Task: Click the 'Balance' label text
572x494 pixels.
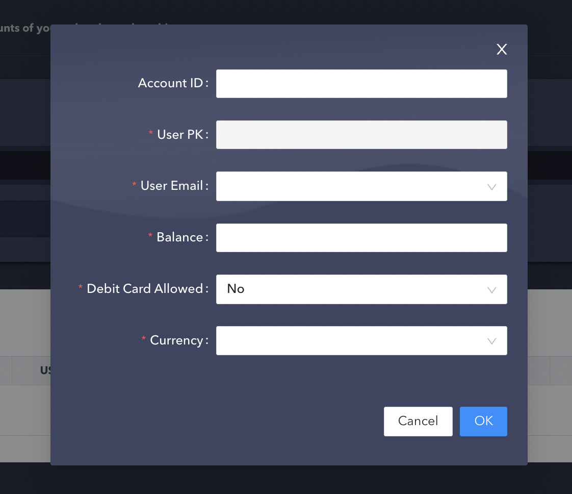Action: pos(179,237)
